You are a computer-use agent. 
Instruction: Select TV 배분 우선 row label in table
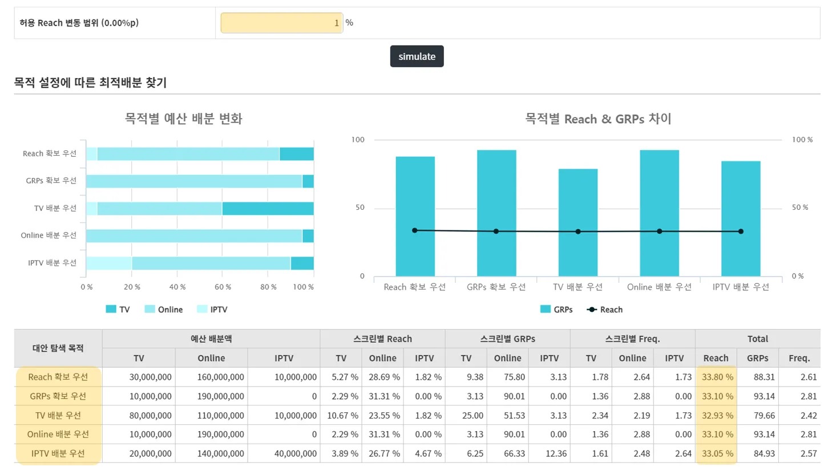click(x=58, y=415)
